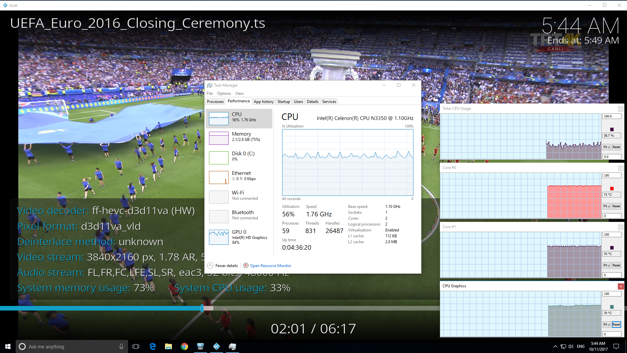
Task: Switch to the Details tab
Action: (313, 102)
